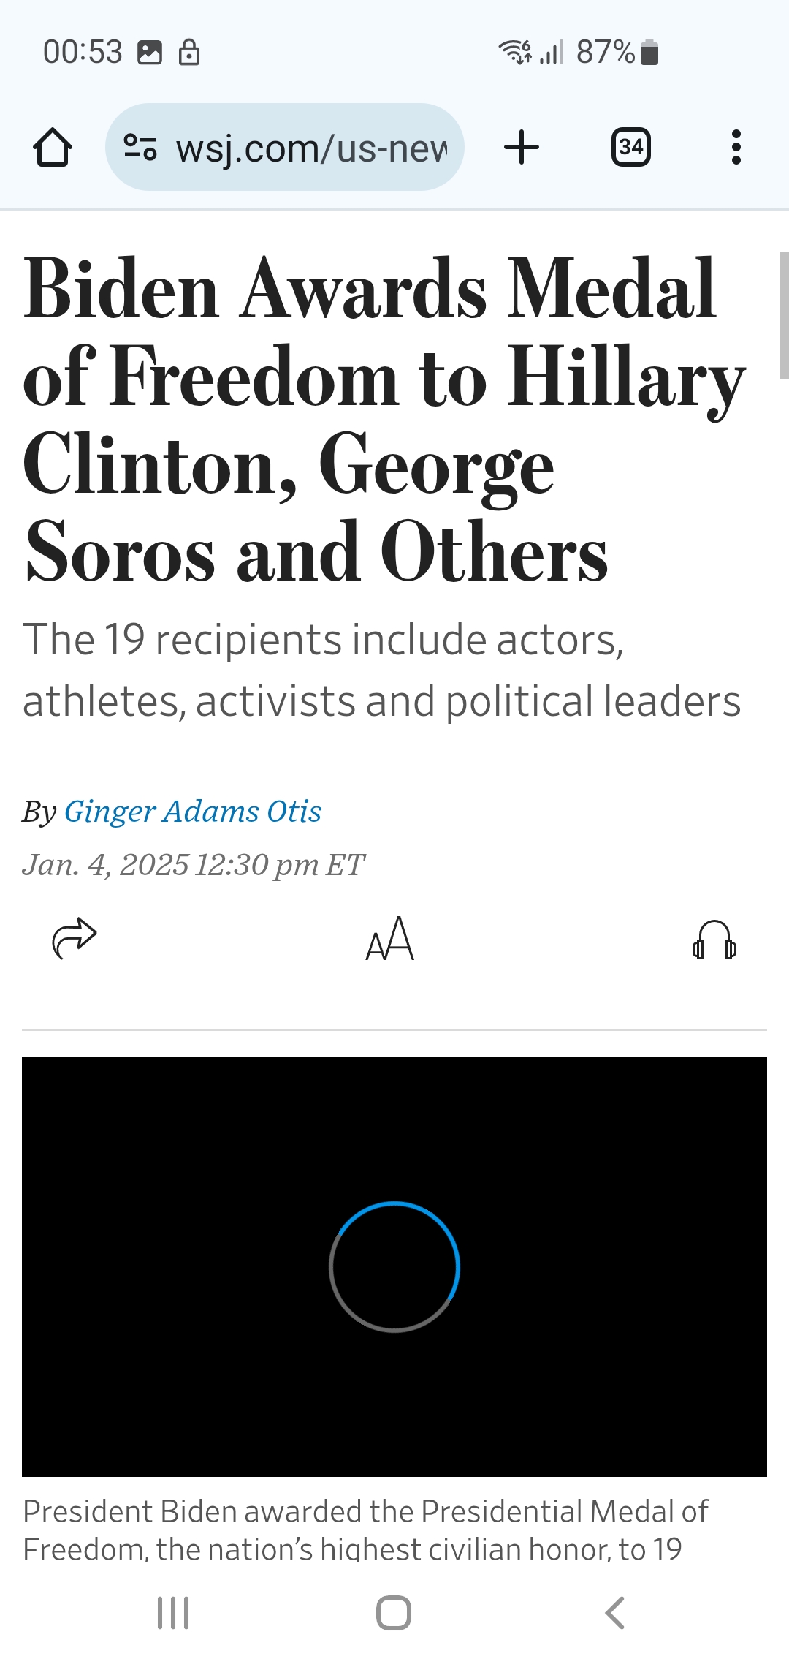Open a new tab with plus icon
The width and height of the screenshot is (789, 1667).
(522, 148)
